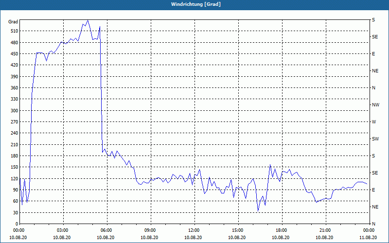Click the W compass label
Viewport: 389px width, 243px height.
pos(374,122)
